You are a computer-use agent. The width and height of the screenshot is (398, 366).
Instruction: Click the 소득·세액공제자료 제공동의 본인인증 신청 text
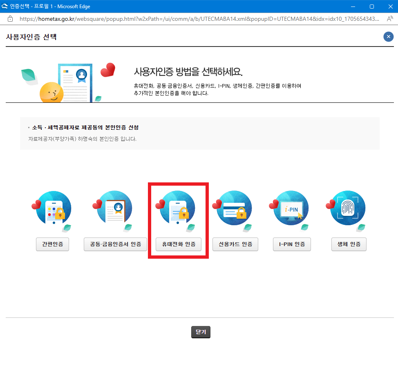pos(85,127)
